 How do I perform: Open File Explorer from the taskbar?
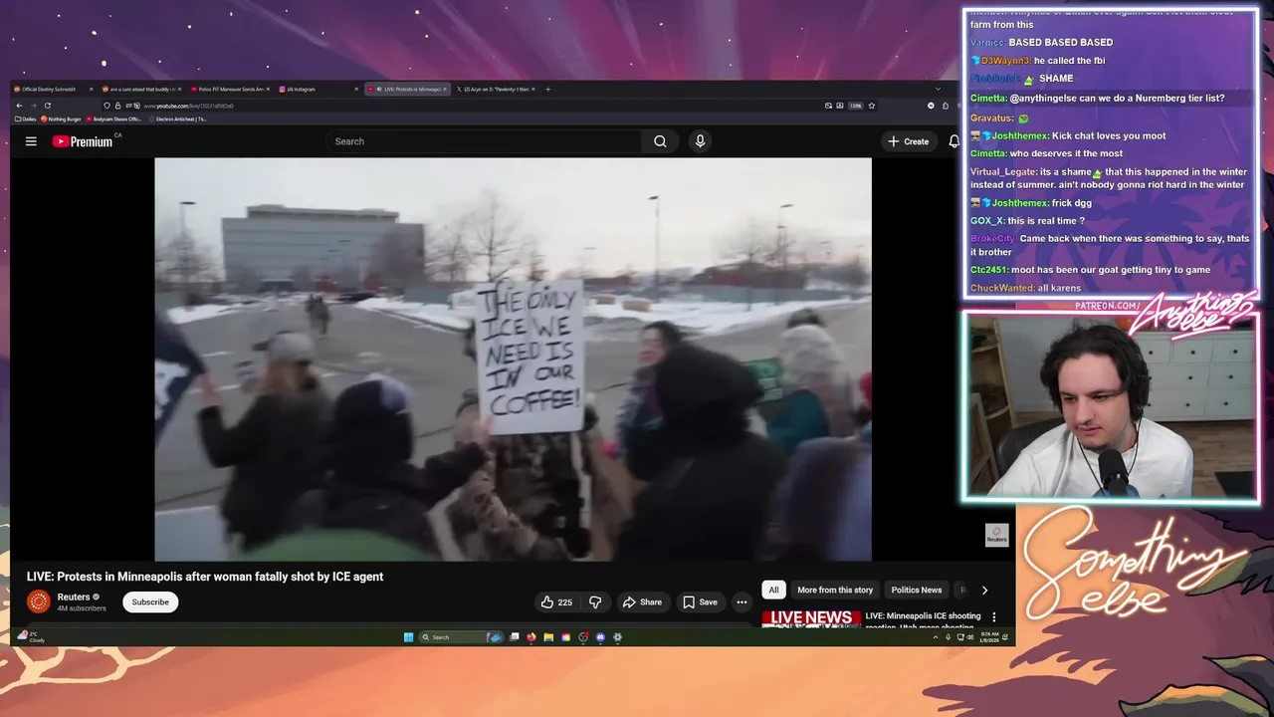pyautogui.click(x=548, y=637)
